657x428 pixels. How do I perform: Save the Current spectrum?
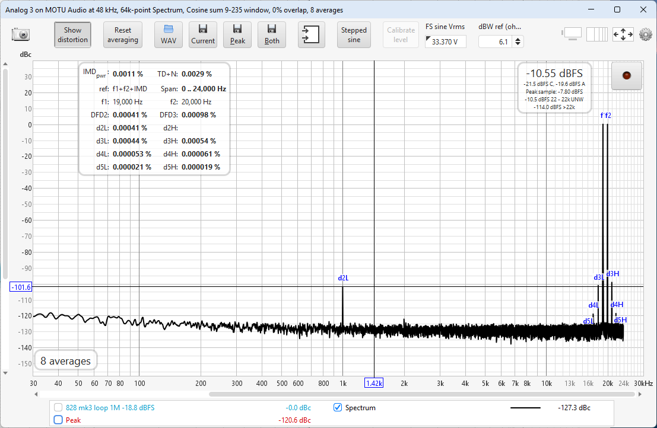coord(203,35)
